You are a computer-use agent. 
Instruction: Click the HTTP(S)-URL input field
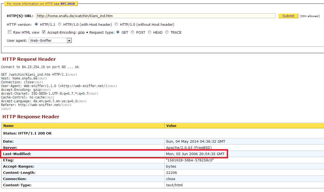tap(155, 16)
